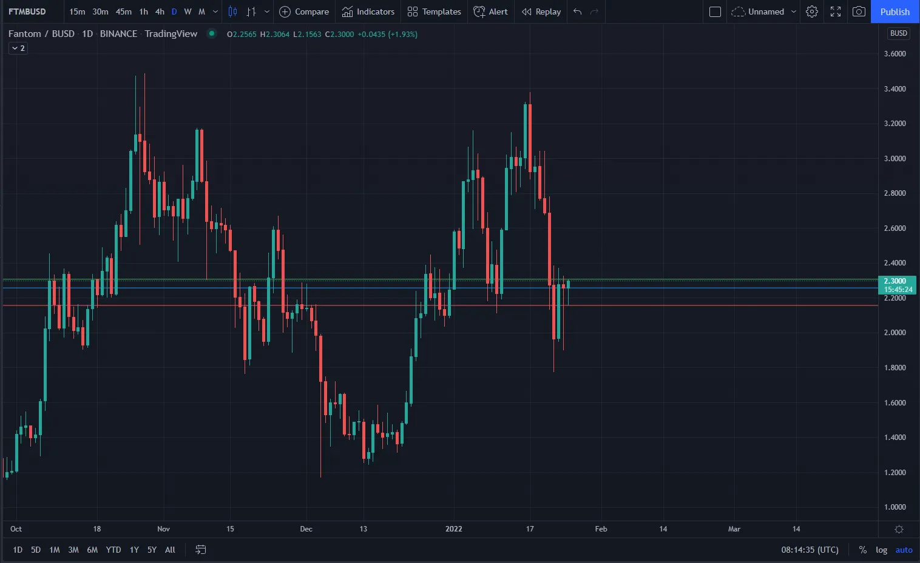Open the Indicators menu
The height and width of the screenshot is (563, 920).
368,12
